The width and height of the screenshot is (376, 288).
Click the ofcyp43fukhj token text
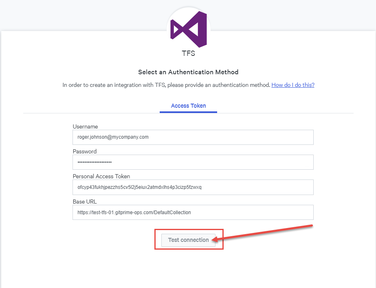[x=139, y=187]
